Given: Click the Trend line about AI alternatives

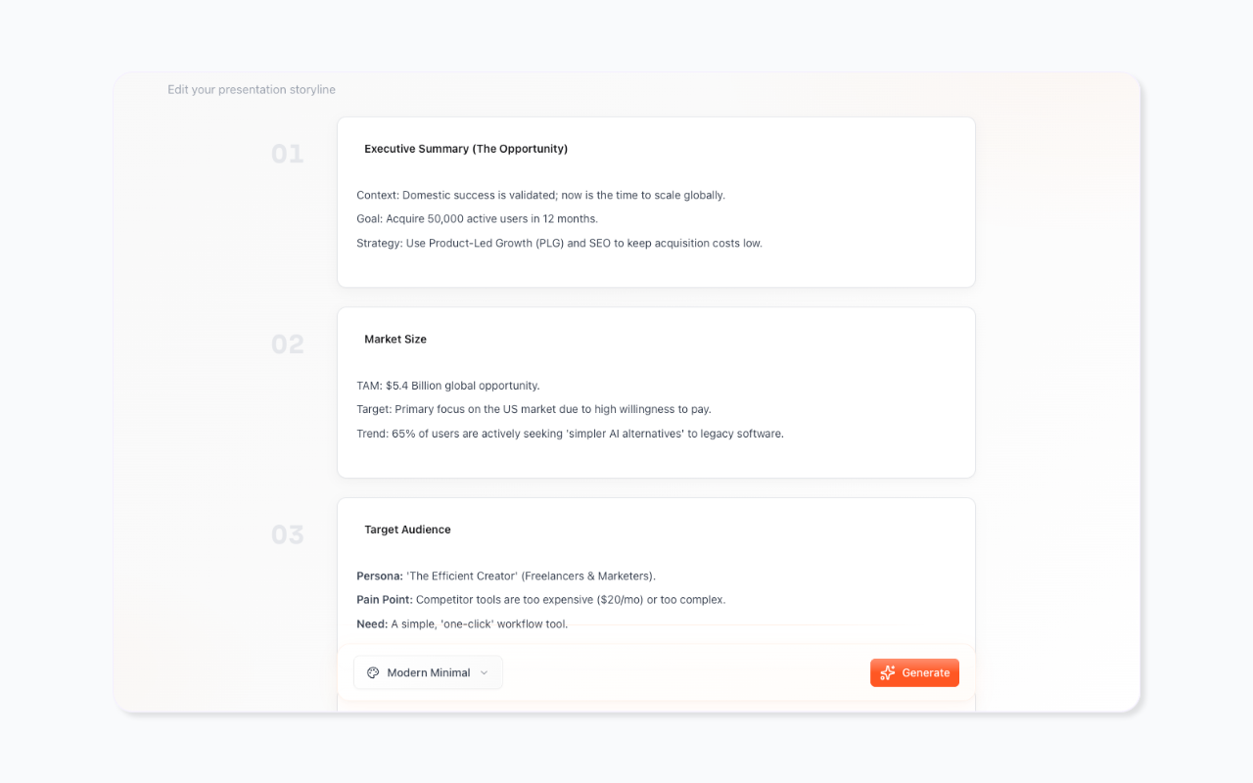Looking at the screenshot, I should point(570,434).
